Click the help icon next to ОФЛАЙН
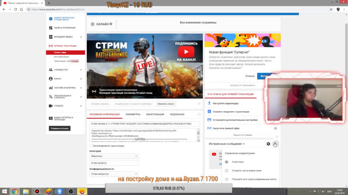Image resolution: width=348 pixels, height=195 pixels. 111,24
